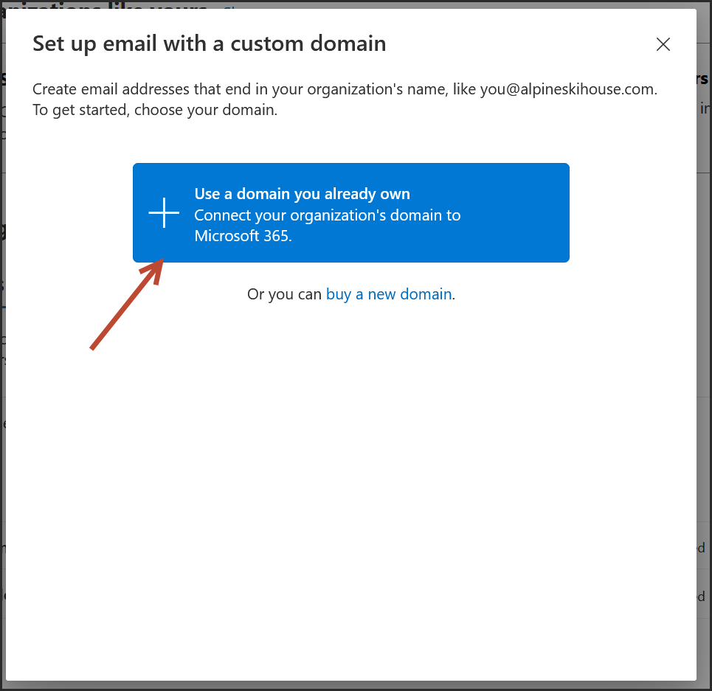Click the you@alpineskihouse.com example address text
The width and height of the screenshot is (712, 691).
(567, 89)
